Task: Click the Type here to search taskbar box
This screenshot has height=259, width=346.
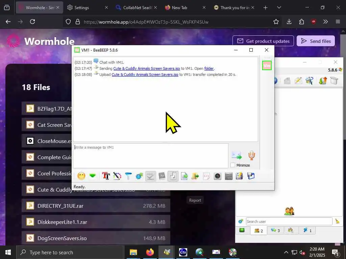Action: 70,252
